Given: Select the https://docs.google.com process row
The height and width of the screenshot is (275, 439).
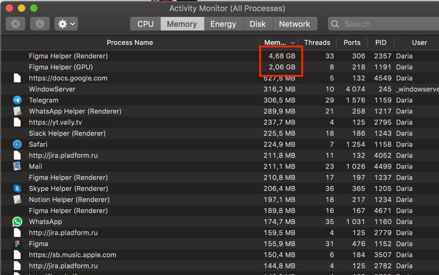Looking at the screenshot, I should coord(219,78).
